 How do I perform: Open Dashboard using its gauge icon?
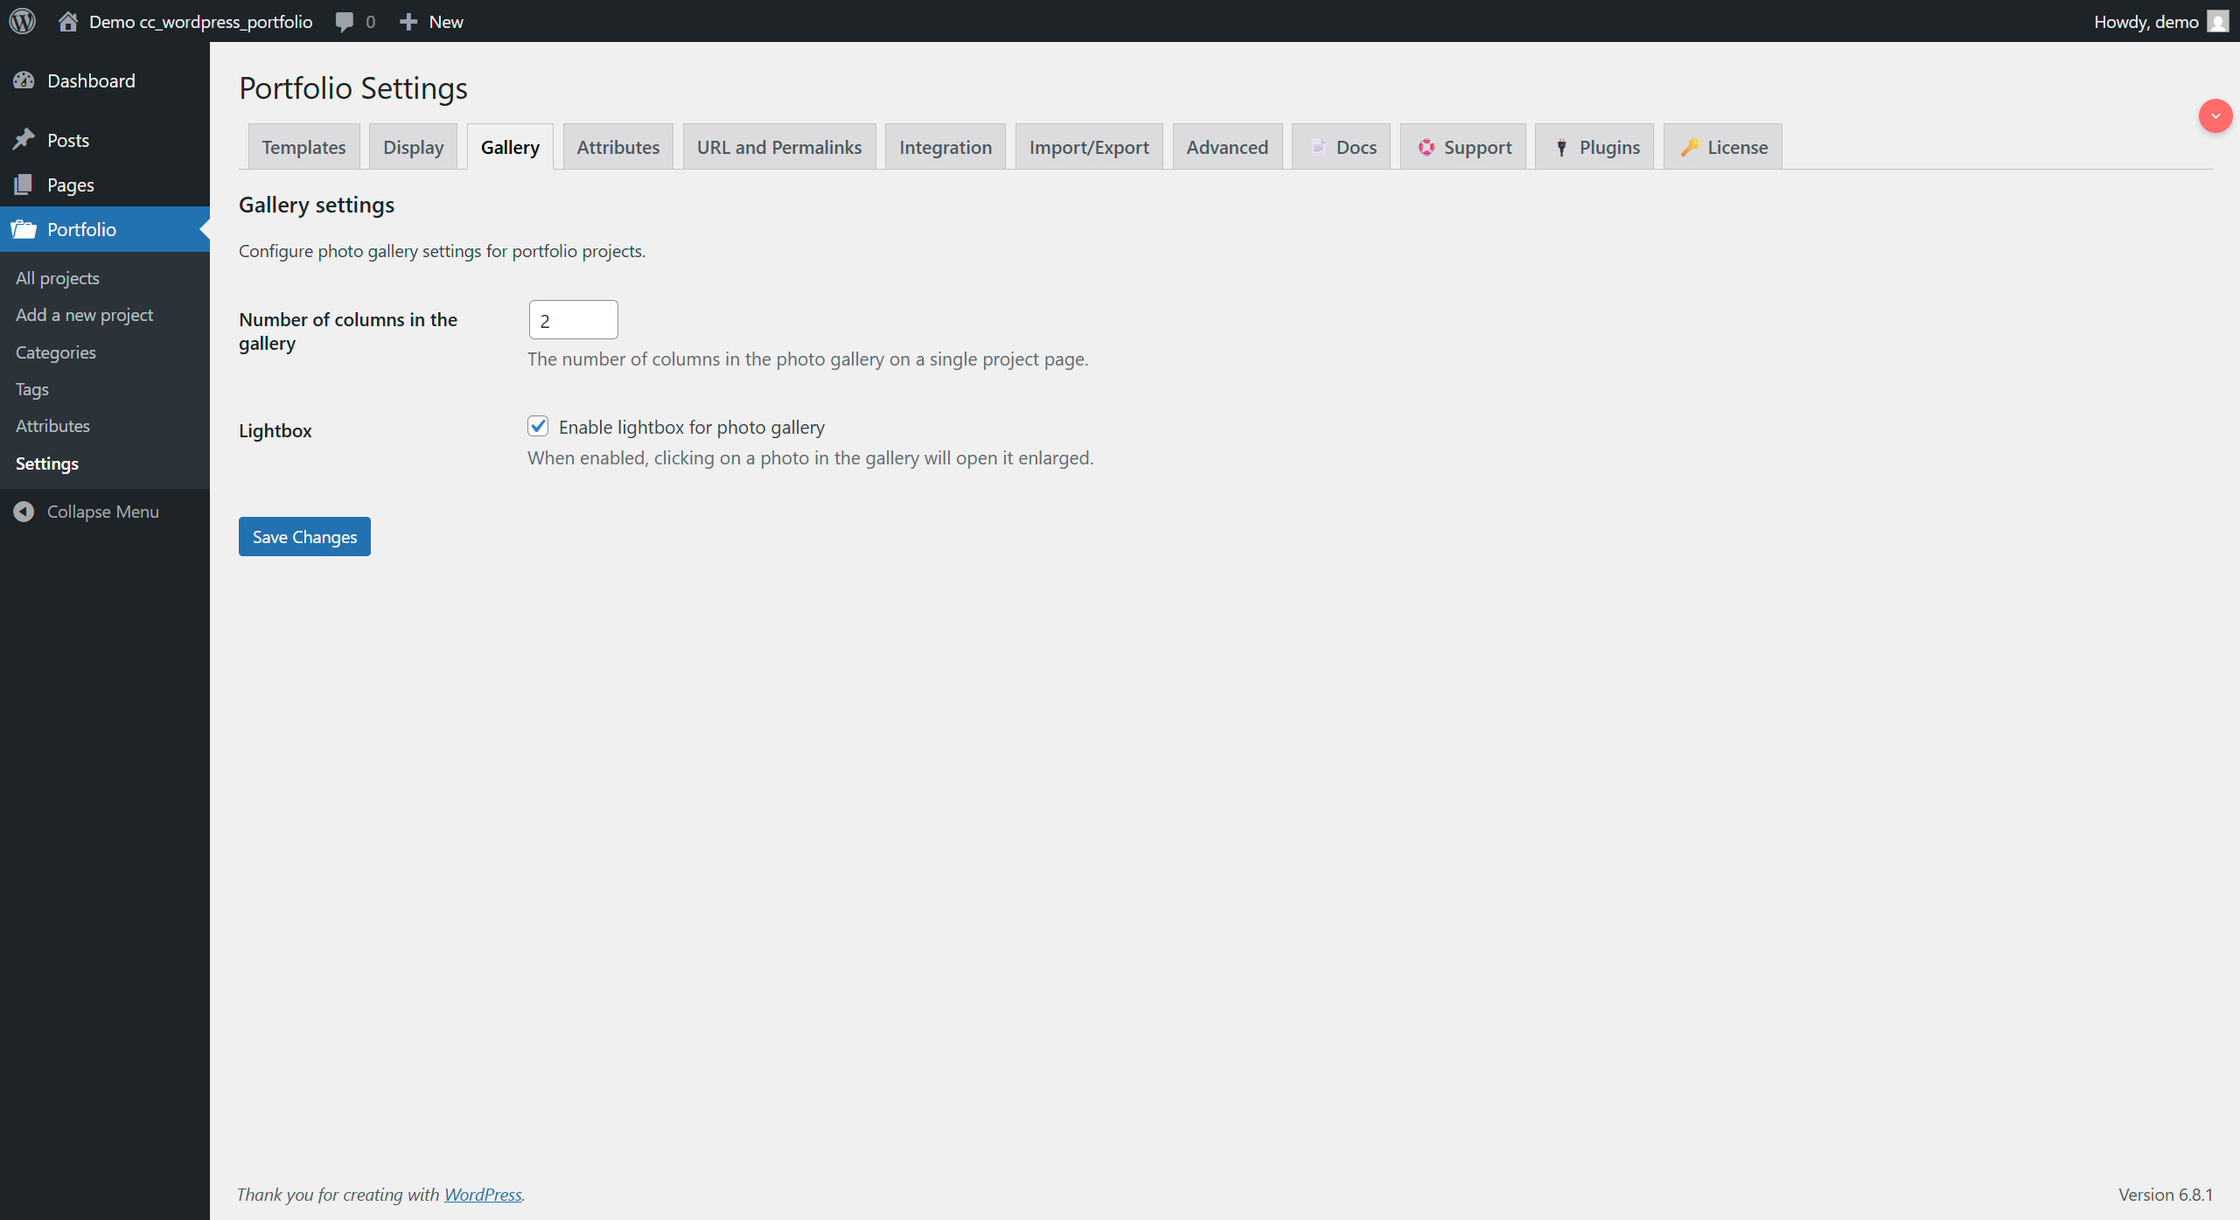coord(25,80)
